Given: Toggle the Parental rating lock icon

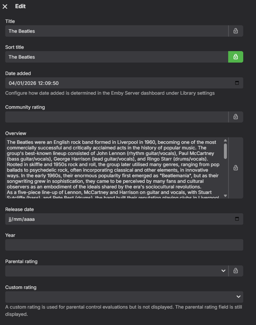Looking at the screenshot, I should 235,271.
